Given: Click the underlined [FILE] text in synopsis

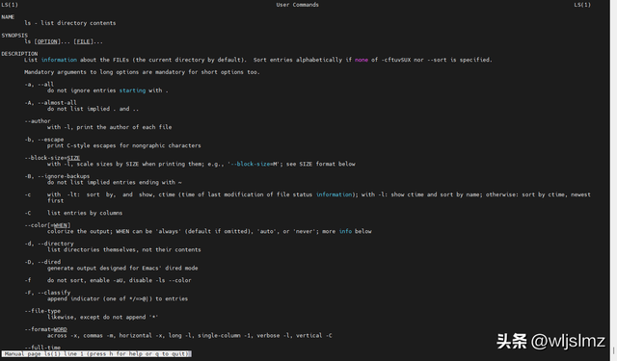Looking at the screenshot, I should tap(84, 41).
